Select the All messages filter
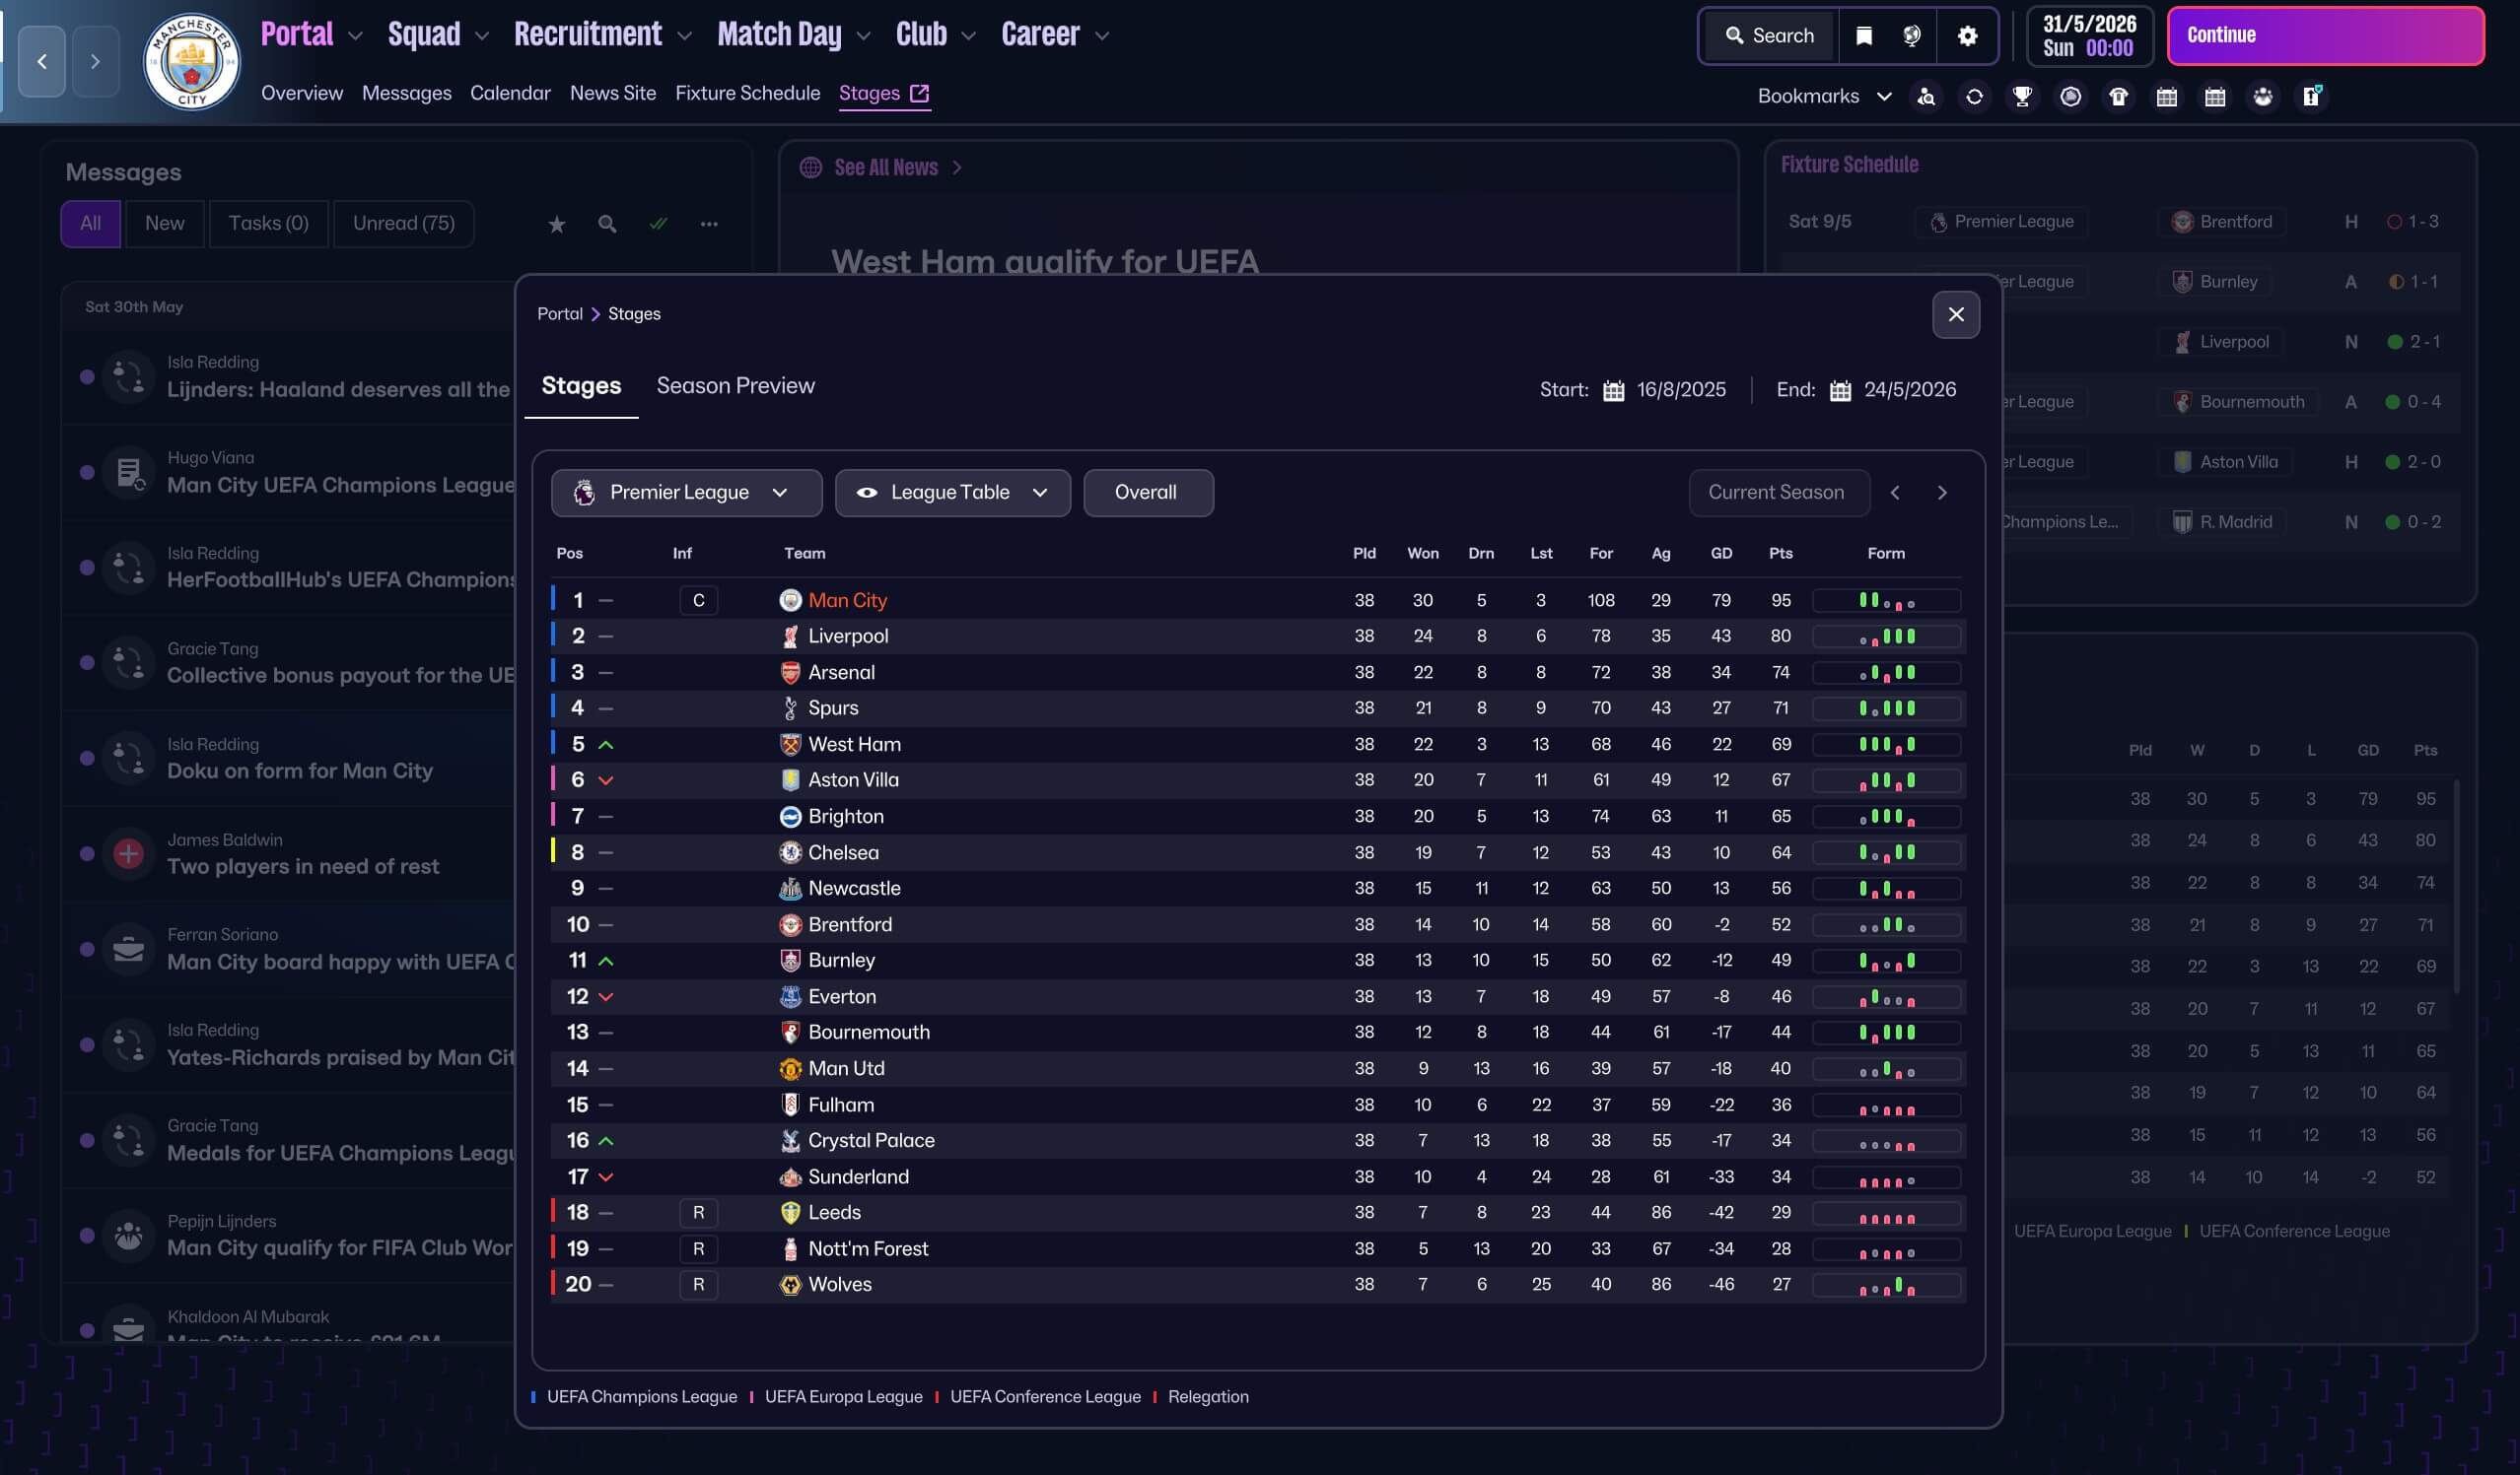The width and height of the screenshot is (2520, 1475). 90,223
